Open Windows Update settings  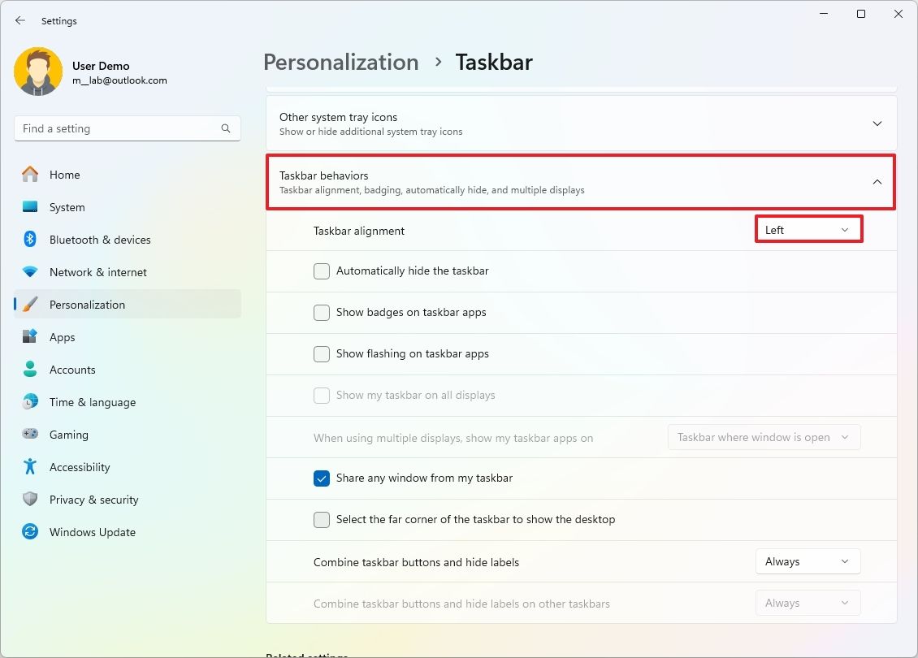tap(93, 532)
